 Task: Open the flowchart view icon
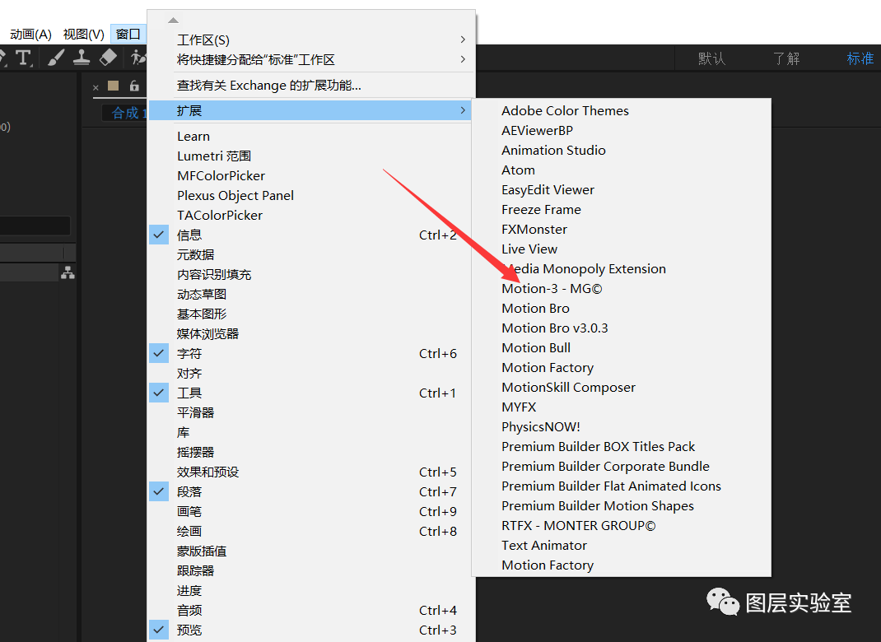point(68,273)
